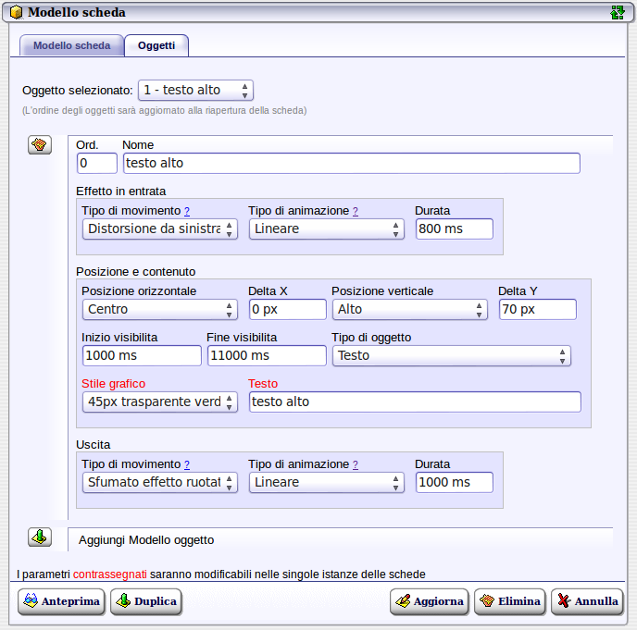
Task: Choose a different Tipo di oggetto
Action: coord(451,355)
